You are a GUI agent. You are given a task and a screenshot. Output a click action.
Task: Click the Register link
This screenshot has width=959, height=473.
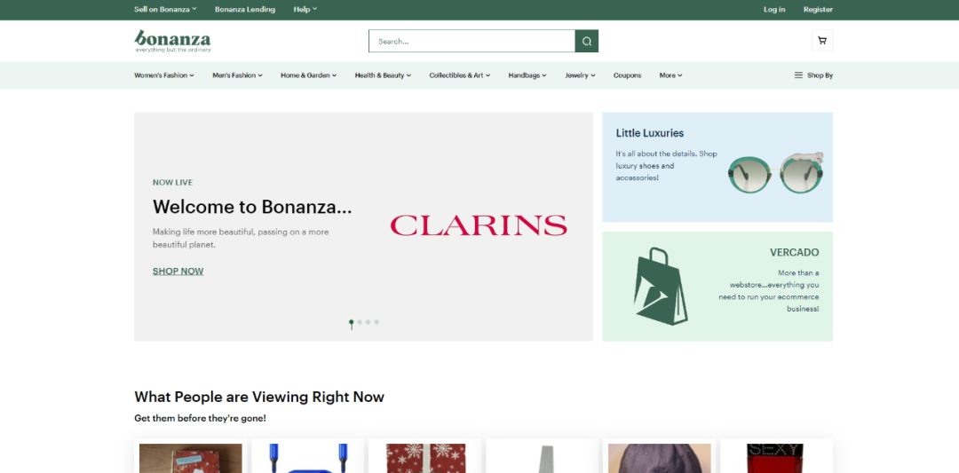[818, 10]
